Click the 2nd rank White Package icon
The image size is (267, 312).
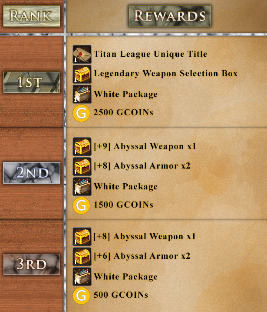pyautogui.click(x=82, y=186)
